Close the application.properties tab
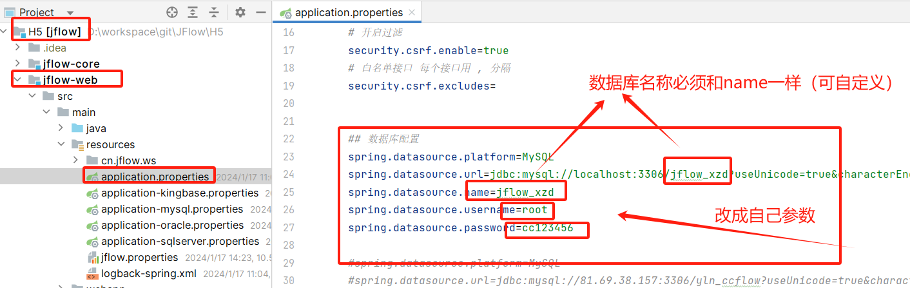This screenshot has height=288, width=910. click(x=412, y=12)
